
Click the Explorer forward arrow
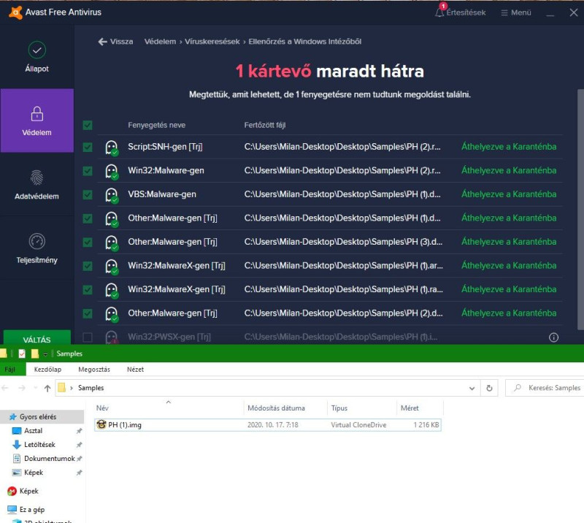click(x=22, y=388)
